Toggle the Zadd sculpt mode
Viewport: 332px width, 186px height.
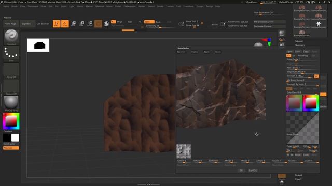149,22
